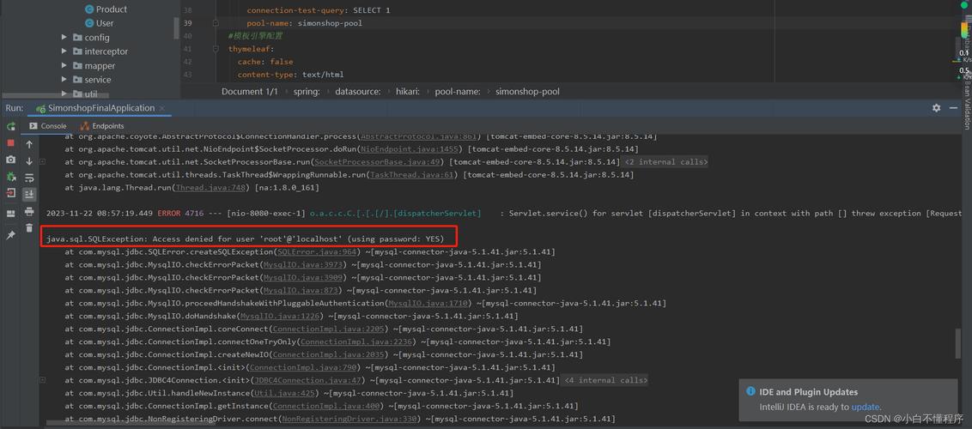Click the green Rerun application icon
Screen dimensions: 972x429
tap(10, 126)
